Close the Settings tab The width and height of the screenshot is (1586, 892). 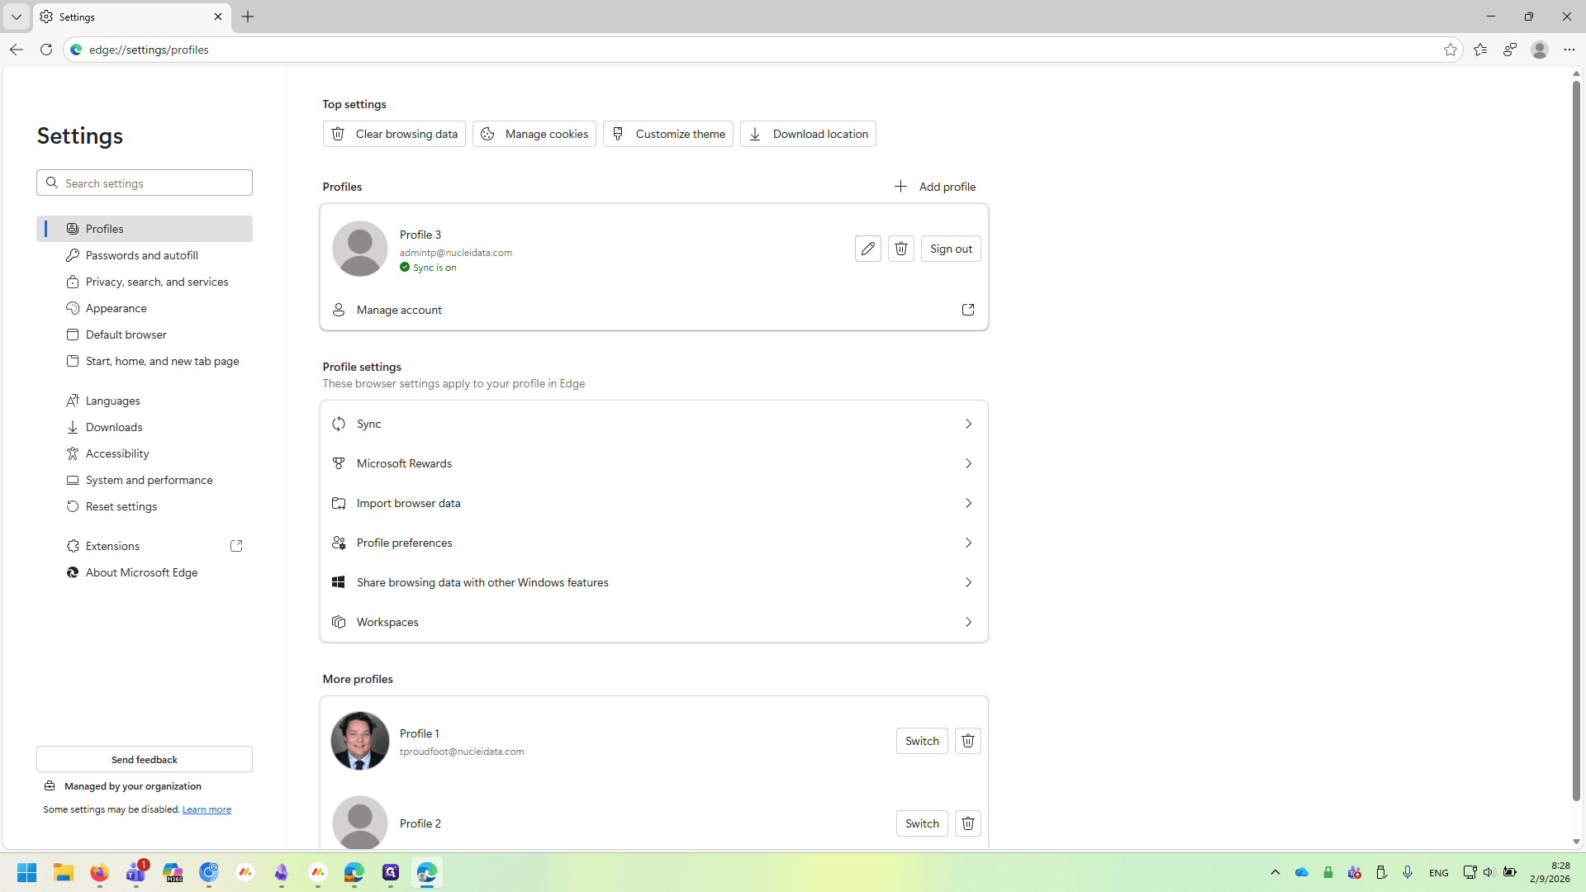coord(218,17)
